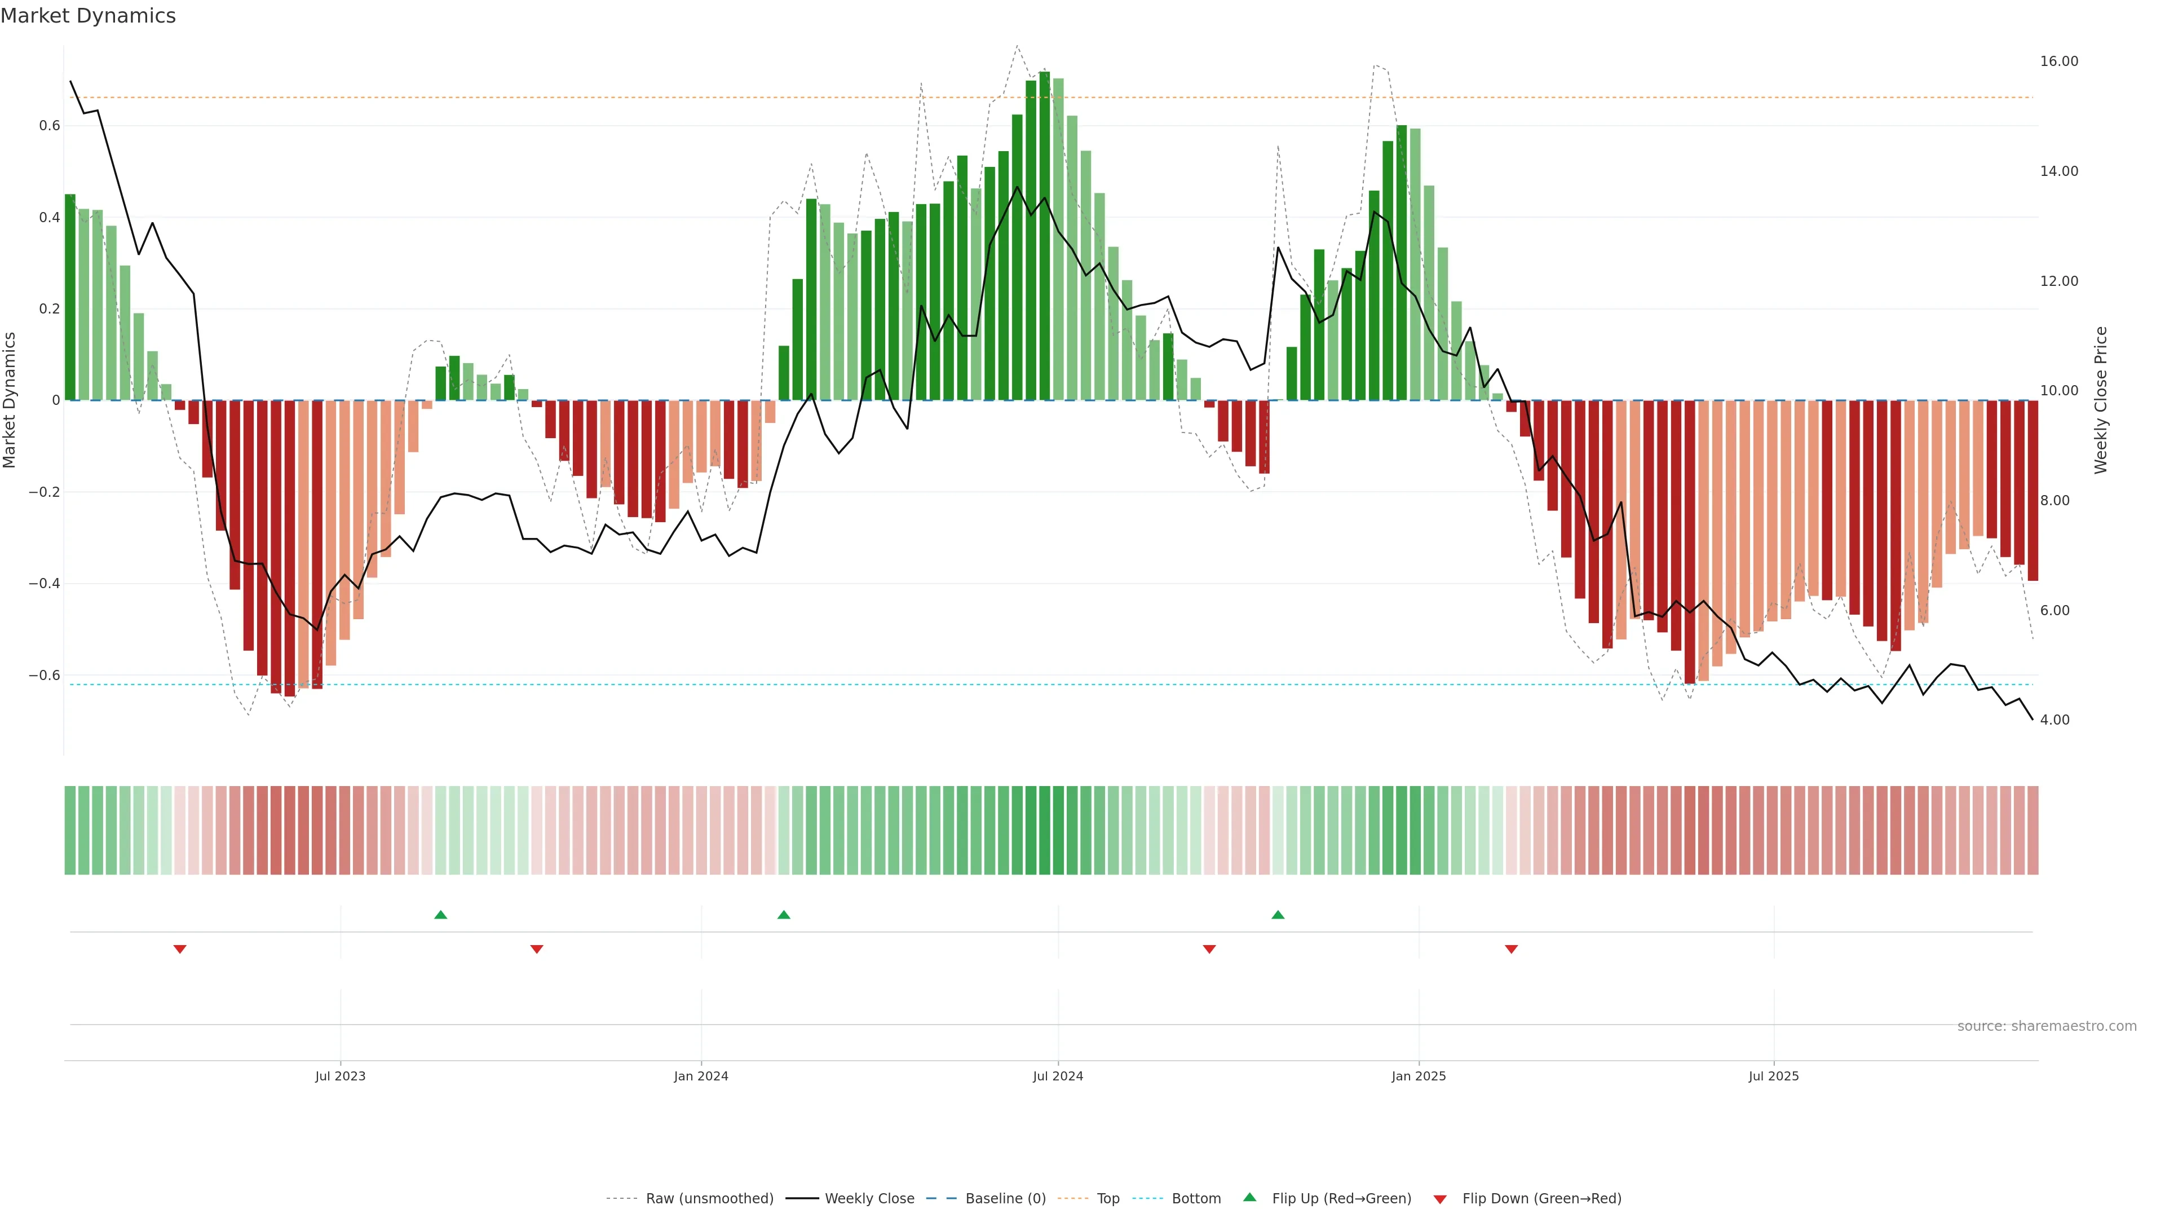
Task: Click the Jul 2024 x-axis label
Action: point(1057,1076)
